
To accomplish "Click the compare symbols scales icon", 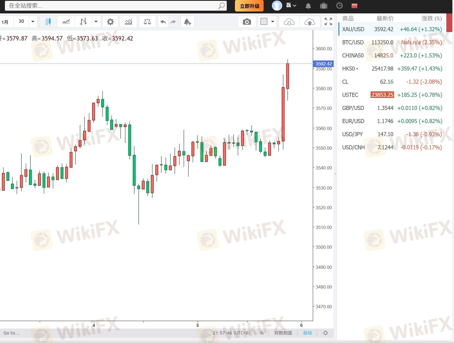I will pos(147,22).
